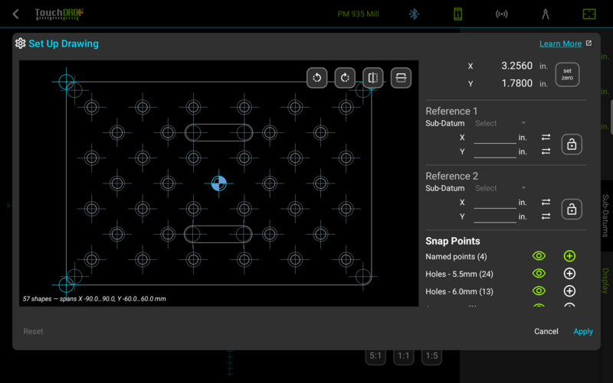
Task: Swap Reference 2 Y value
Action: click(x=546, y=216)
